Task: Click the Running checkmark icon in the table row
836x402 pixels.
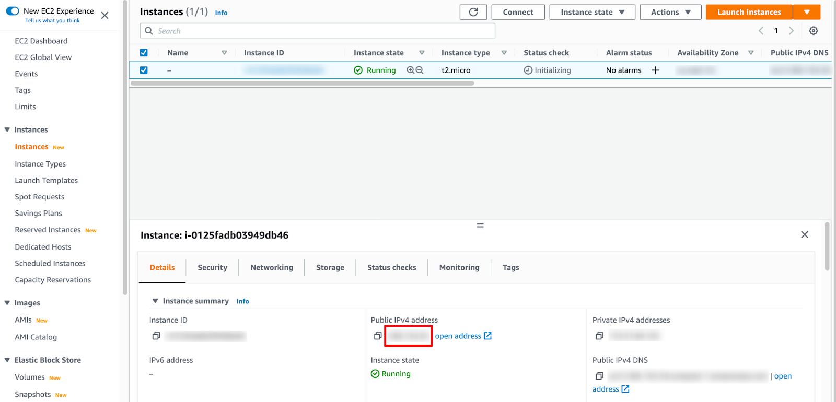Action: (358, 70)
